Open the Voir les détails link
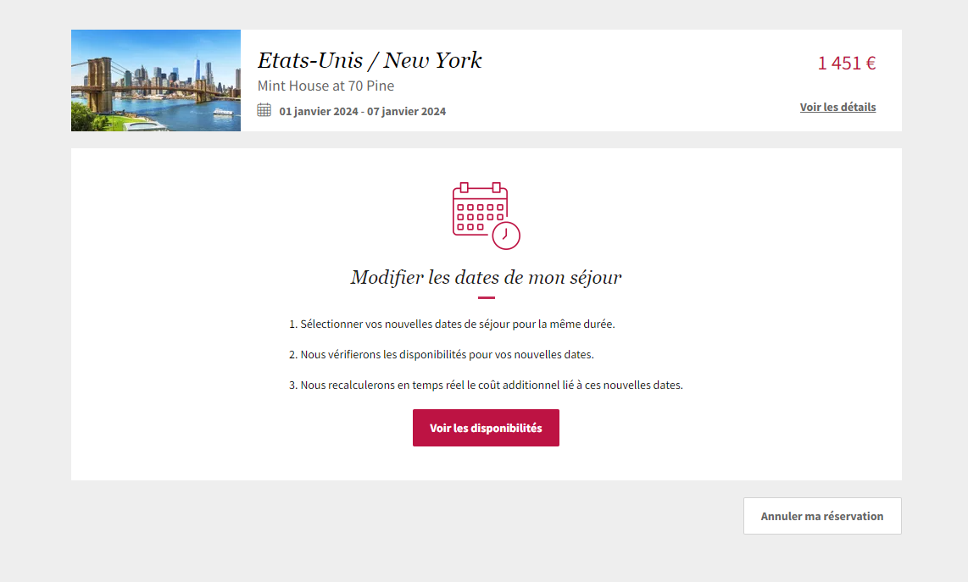The width and height of the screenshot is (968, 582). [x=837, y=107]
